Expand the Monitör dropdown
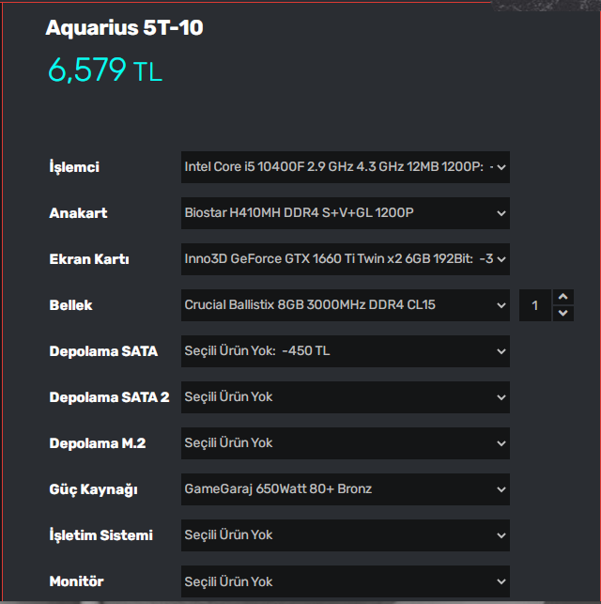 (x=345, y=581)
